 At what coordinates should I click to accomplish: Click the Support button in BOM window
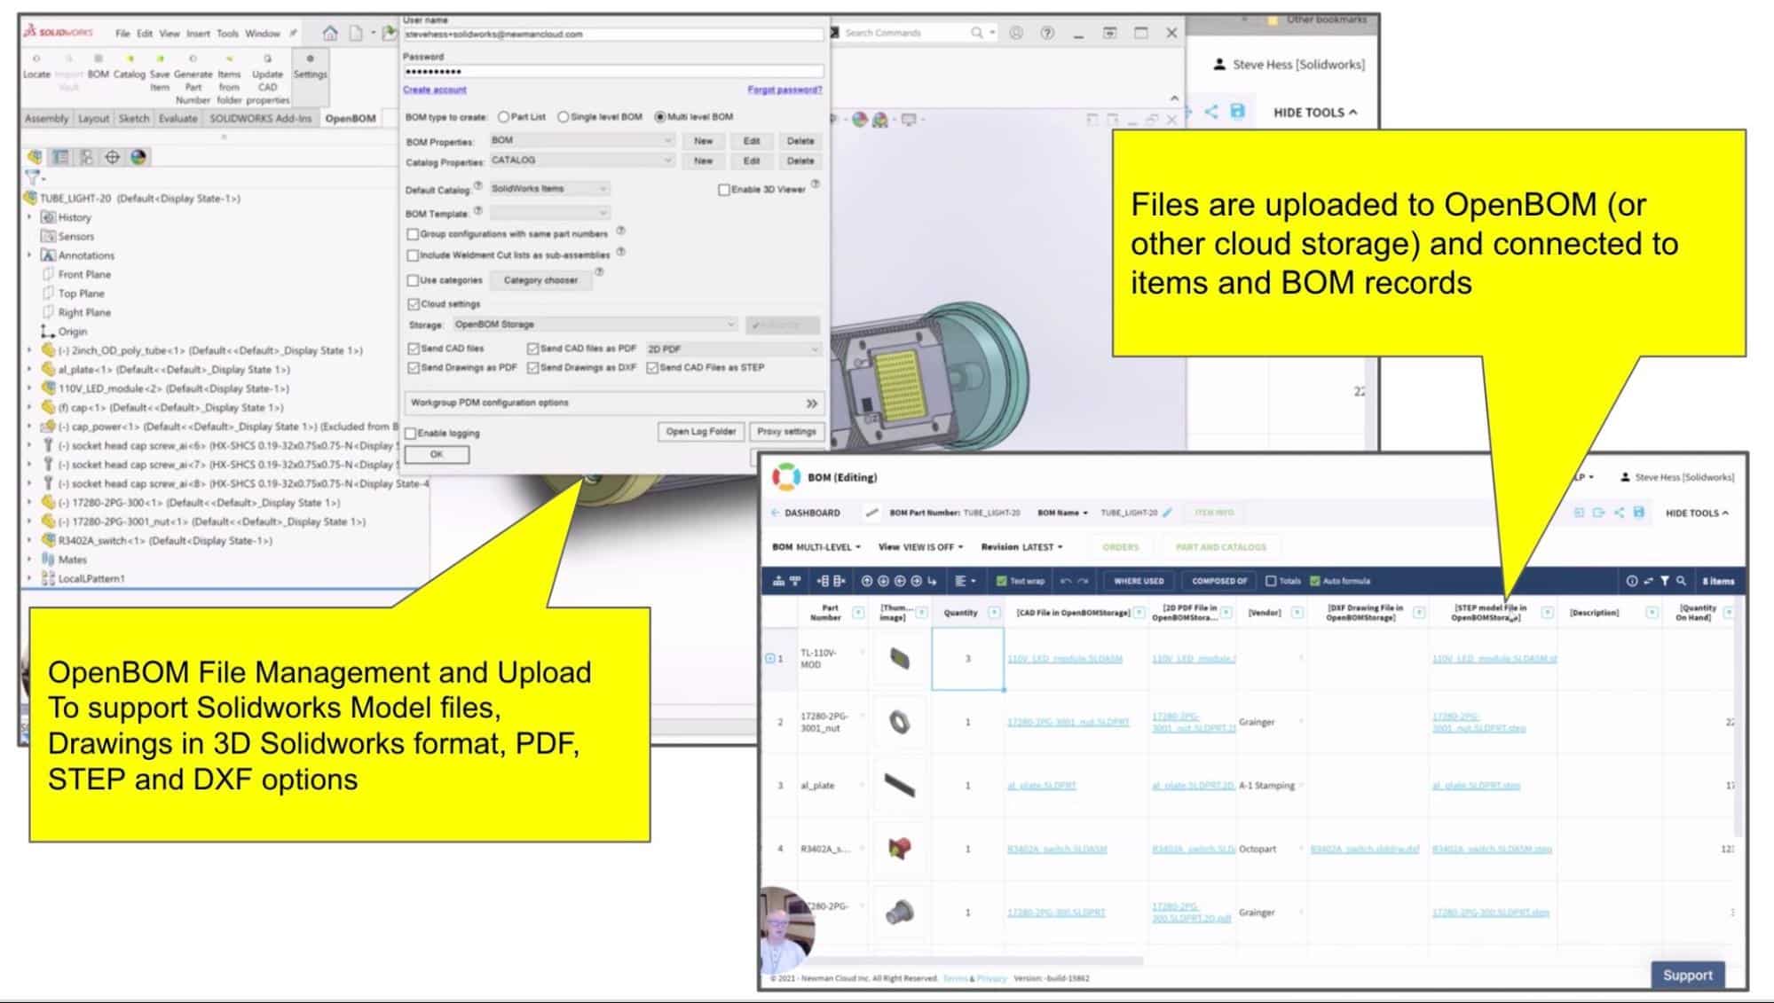coord(1687,975)
